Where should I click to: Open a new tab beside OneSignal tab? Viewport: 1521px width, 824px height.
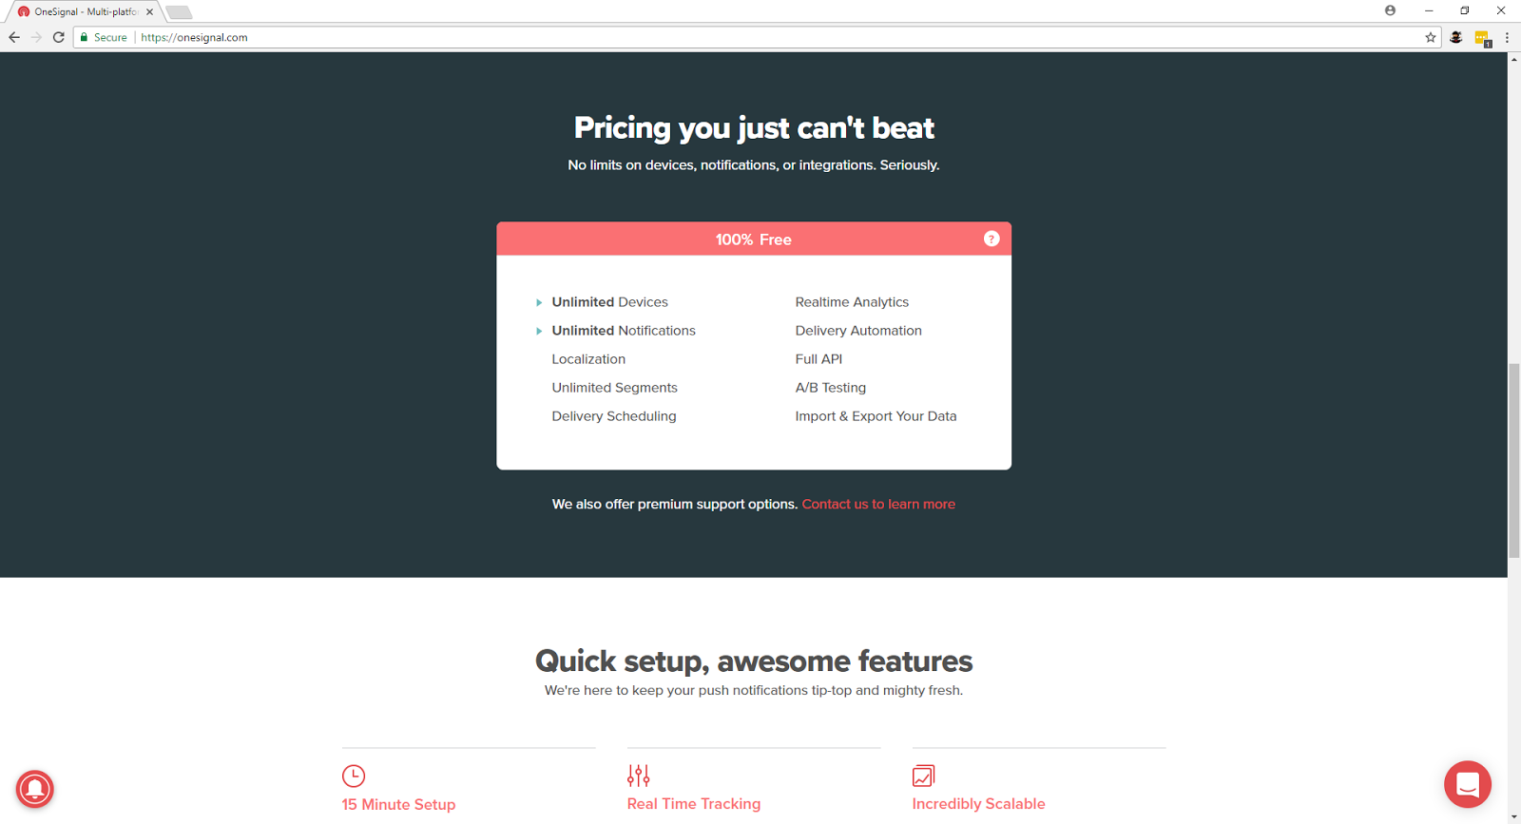tap(179, 12)
